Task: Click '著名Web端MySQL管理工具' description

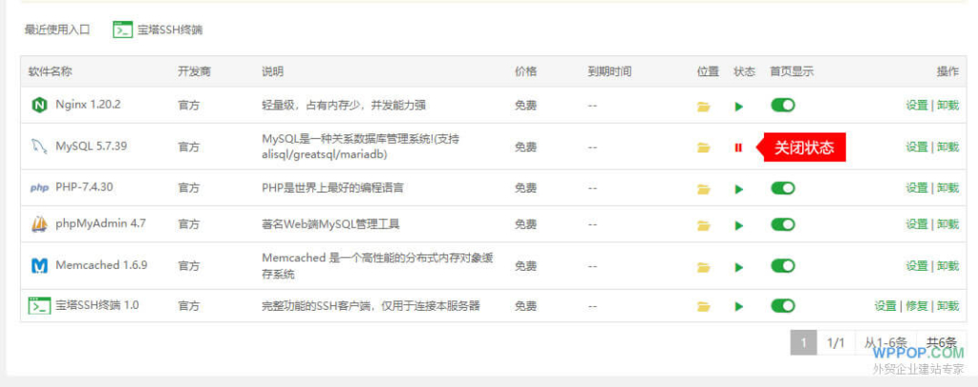Action: 330,224
